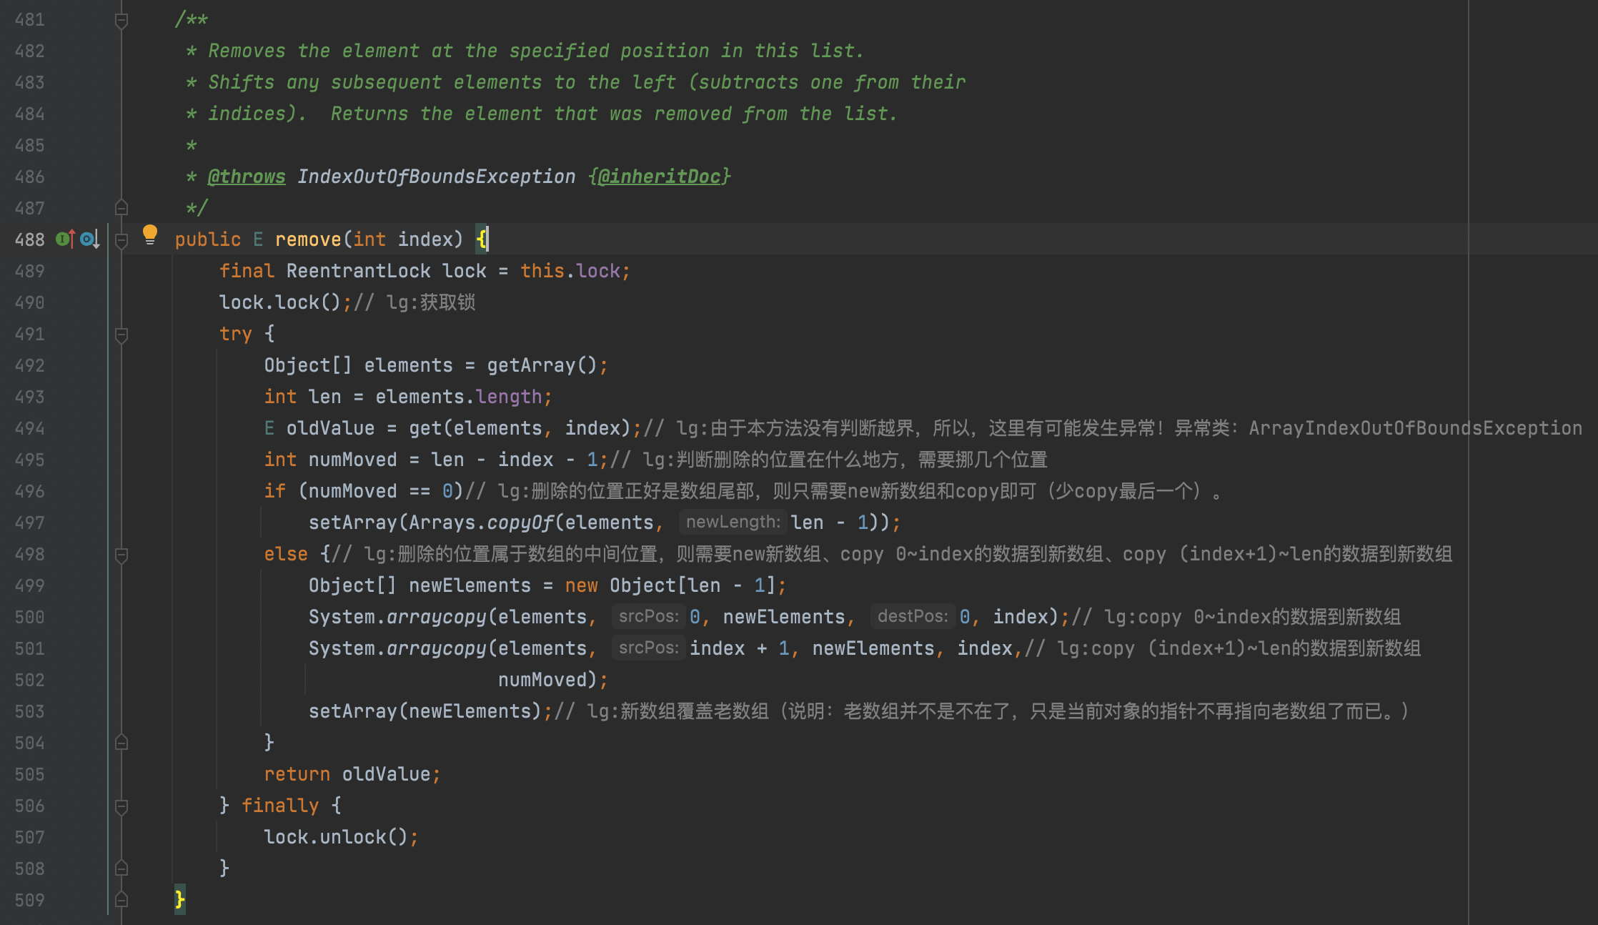Click line number 494 in the gutter

30,428
